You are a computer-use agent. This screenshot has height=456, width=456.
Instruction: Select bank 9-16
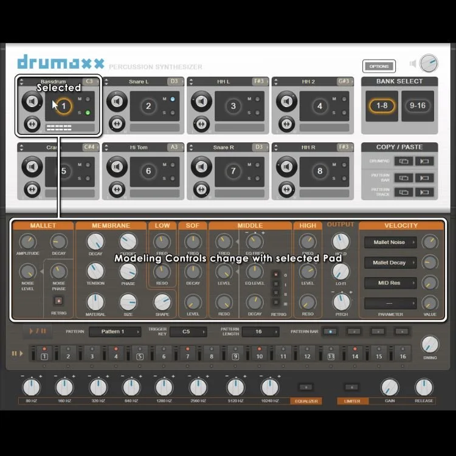click(x=418, y=106)
